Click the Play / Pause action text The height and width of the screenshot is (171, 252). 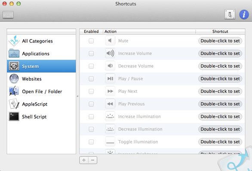[130, 79]
